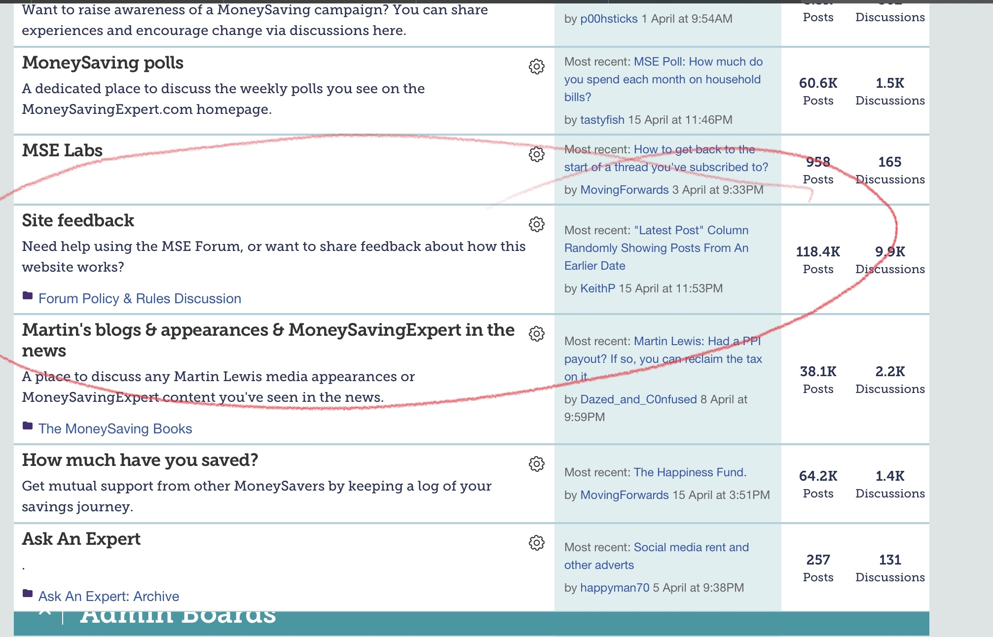Click the How much have you saved description
The height and width of the screenshot is (637, 993).
point(257,496)
